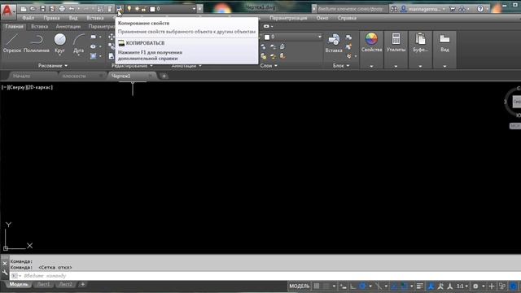This screenshot has height=293, width=521.
Task: Add new layout with plus next to Лист2
Action: (82, 284)
